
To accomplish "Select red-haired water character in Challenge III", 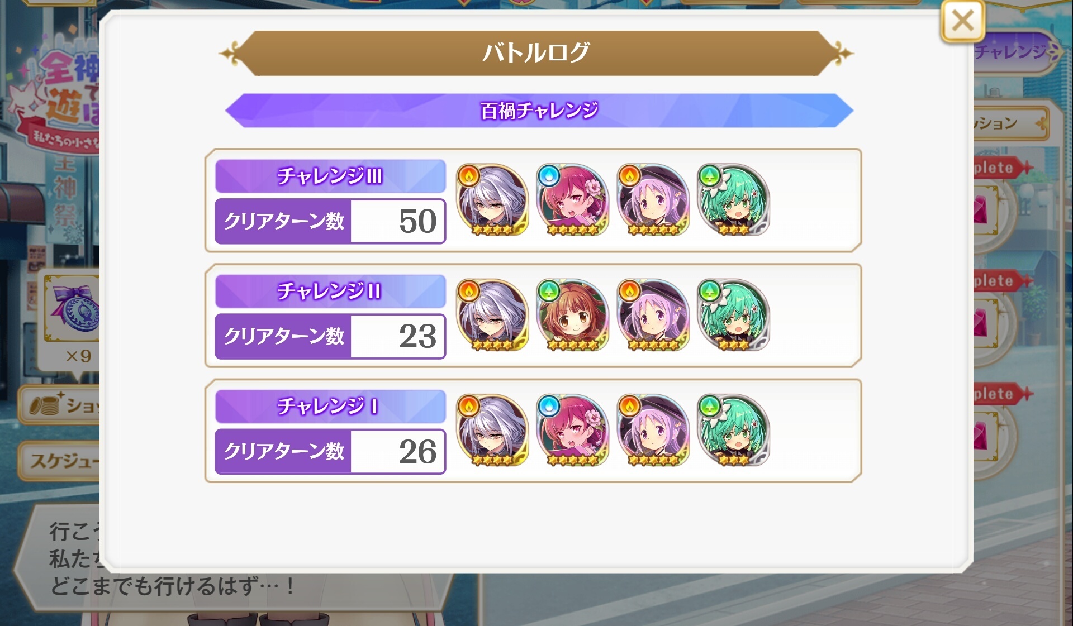I will [573, 199].
